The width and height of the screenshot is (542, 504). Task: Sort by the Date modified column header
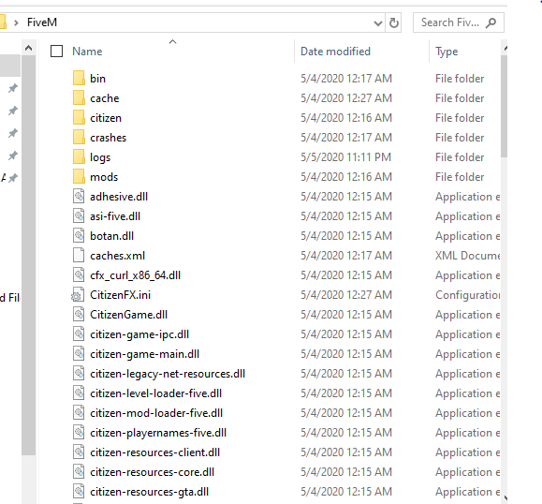[x=335, y=52]
